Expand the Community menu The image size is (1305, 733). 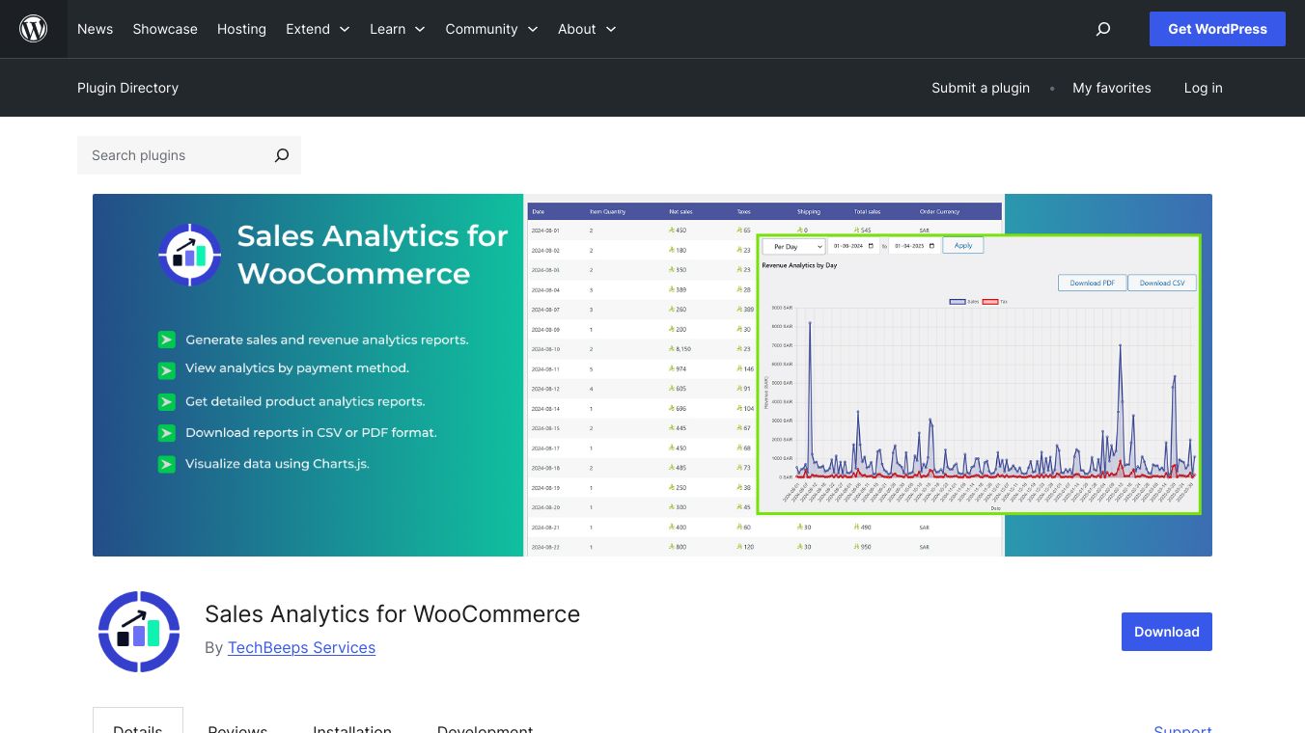[x=491, y=29]
